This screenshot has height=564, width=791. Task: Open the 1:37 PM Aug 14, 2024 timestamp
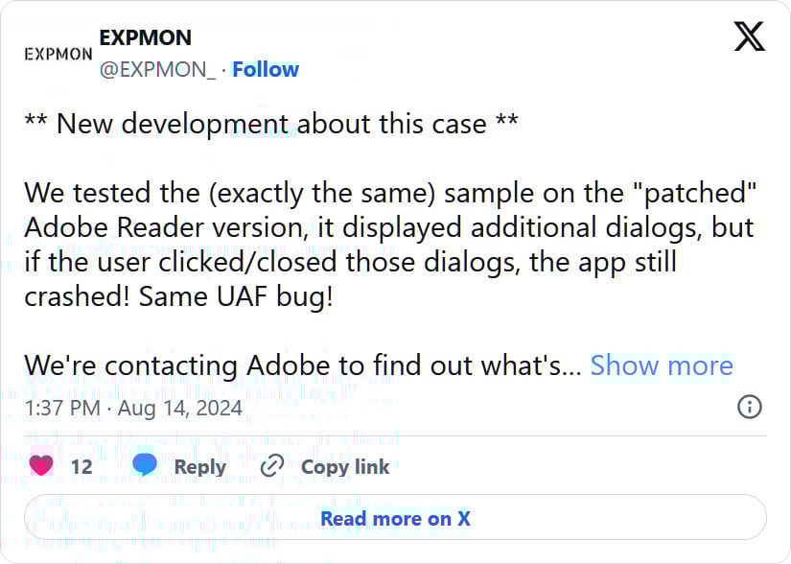pos(133,408)
